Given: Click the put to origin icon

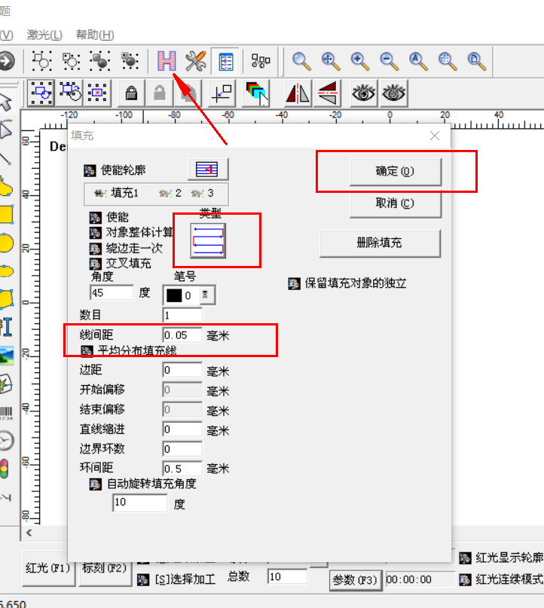Looking at the screenshot, I should 222,93.
